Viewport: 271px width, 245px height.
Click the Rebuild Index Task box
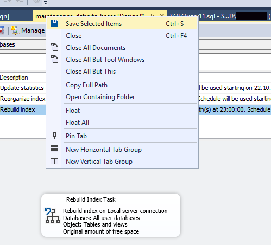point(111,215)
